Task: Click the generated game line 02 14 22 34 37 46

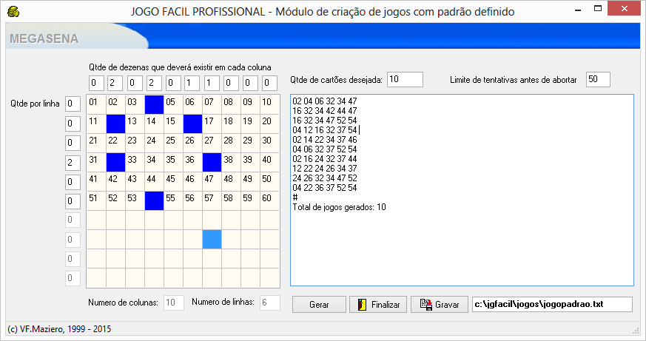Action: pos(325,140)
